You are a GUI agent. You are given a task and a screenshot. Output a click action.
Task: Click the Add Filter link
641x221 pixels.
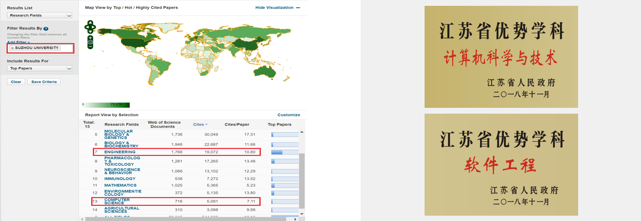tap(19, 42)
